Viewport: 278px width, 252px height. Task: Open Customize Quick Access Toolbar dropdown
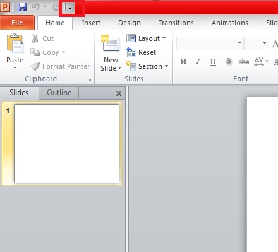[x=70, y=8]
